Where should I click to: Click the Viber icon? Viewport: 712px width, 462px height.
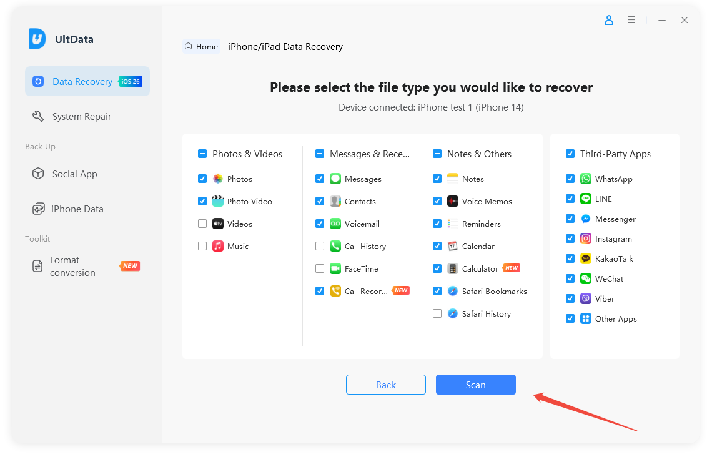pos(586,298)
